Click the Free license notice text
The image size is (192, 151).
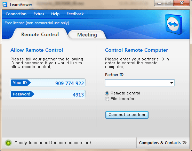(x=37, y=23)
